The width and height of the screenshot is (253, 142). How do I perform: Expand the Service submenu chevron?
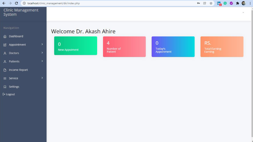click(x=42, y=78)
